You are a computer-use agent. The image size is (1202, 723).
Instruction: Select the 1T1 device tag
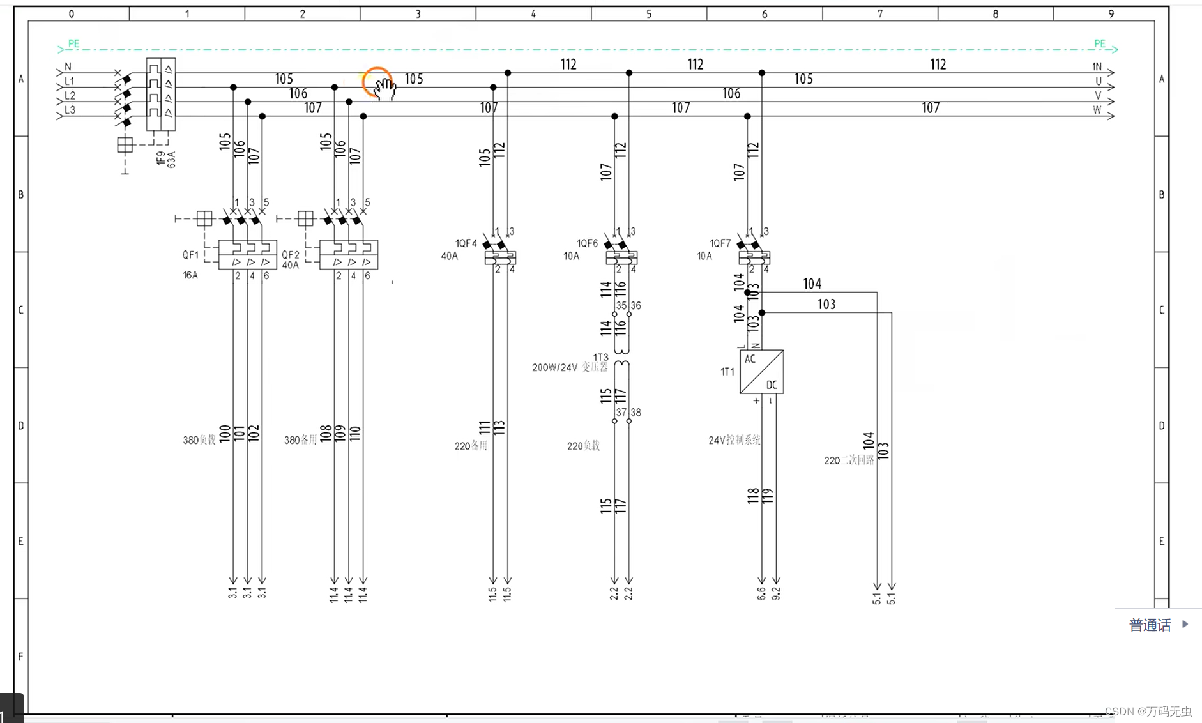727,372
